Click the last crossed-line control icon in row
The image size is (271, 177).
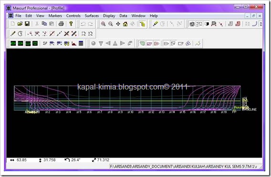pyautogui.click(x=74, y=34)
